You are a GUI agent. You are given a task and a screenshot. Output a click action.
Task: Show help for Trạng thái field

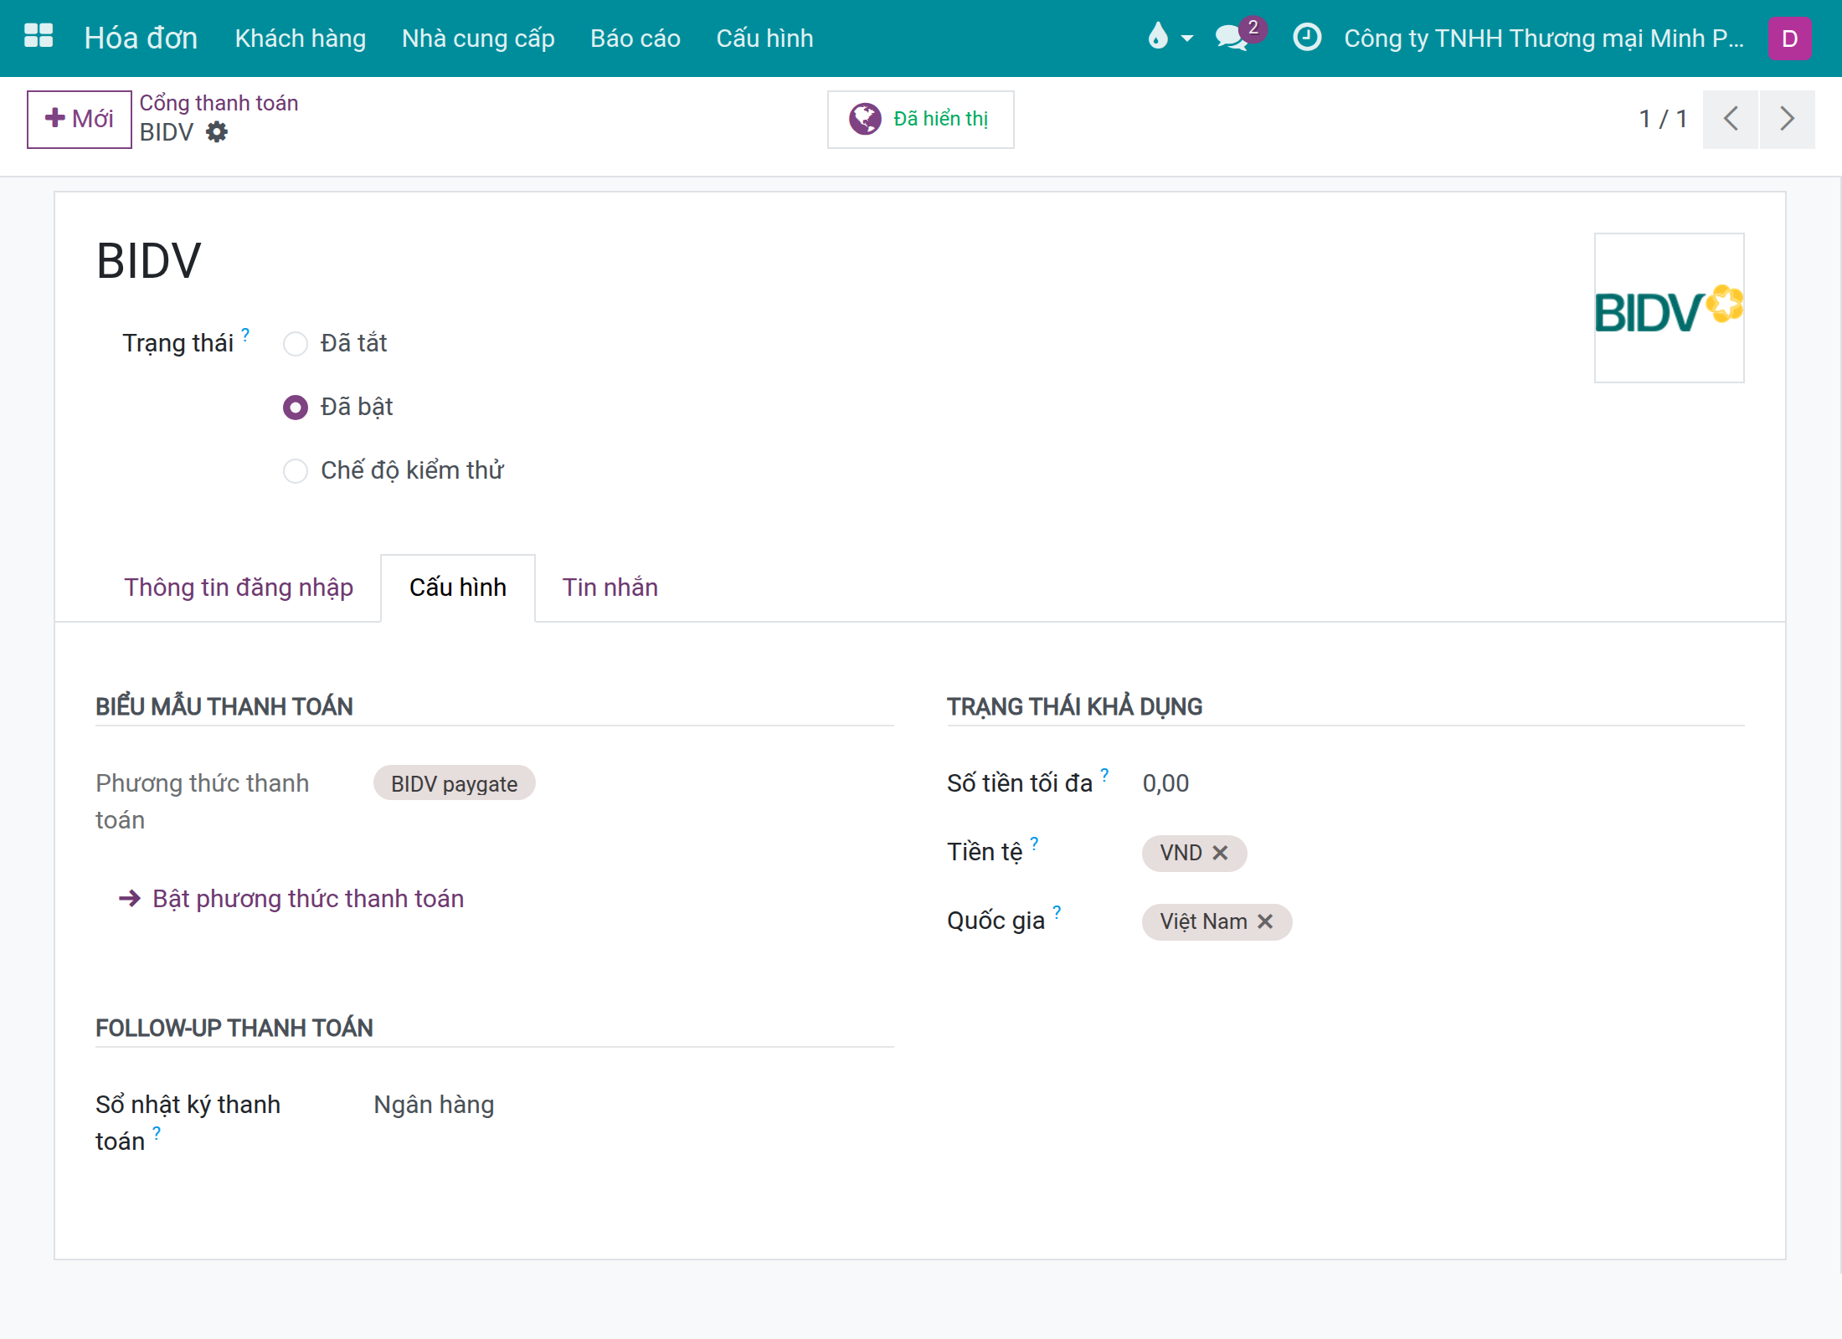(245, 334)
